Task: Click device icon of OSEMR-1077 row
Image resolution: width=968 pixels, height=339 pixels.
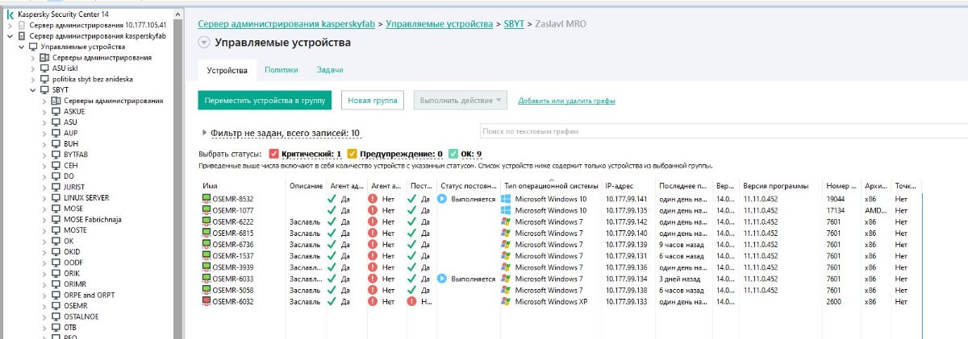Action: coord(206,210)
